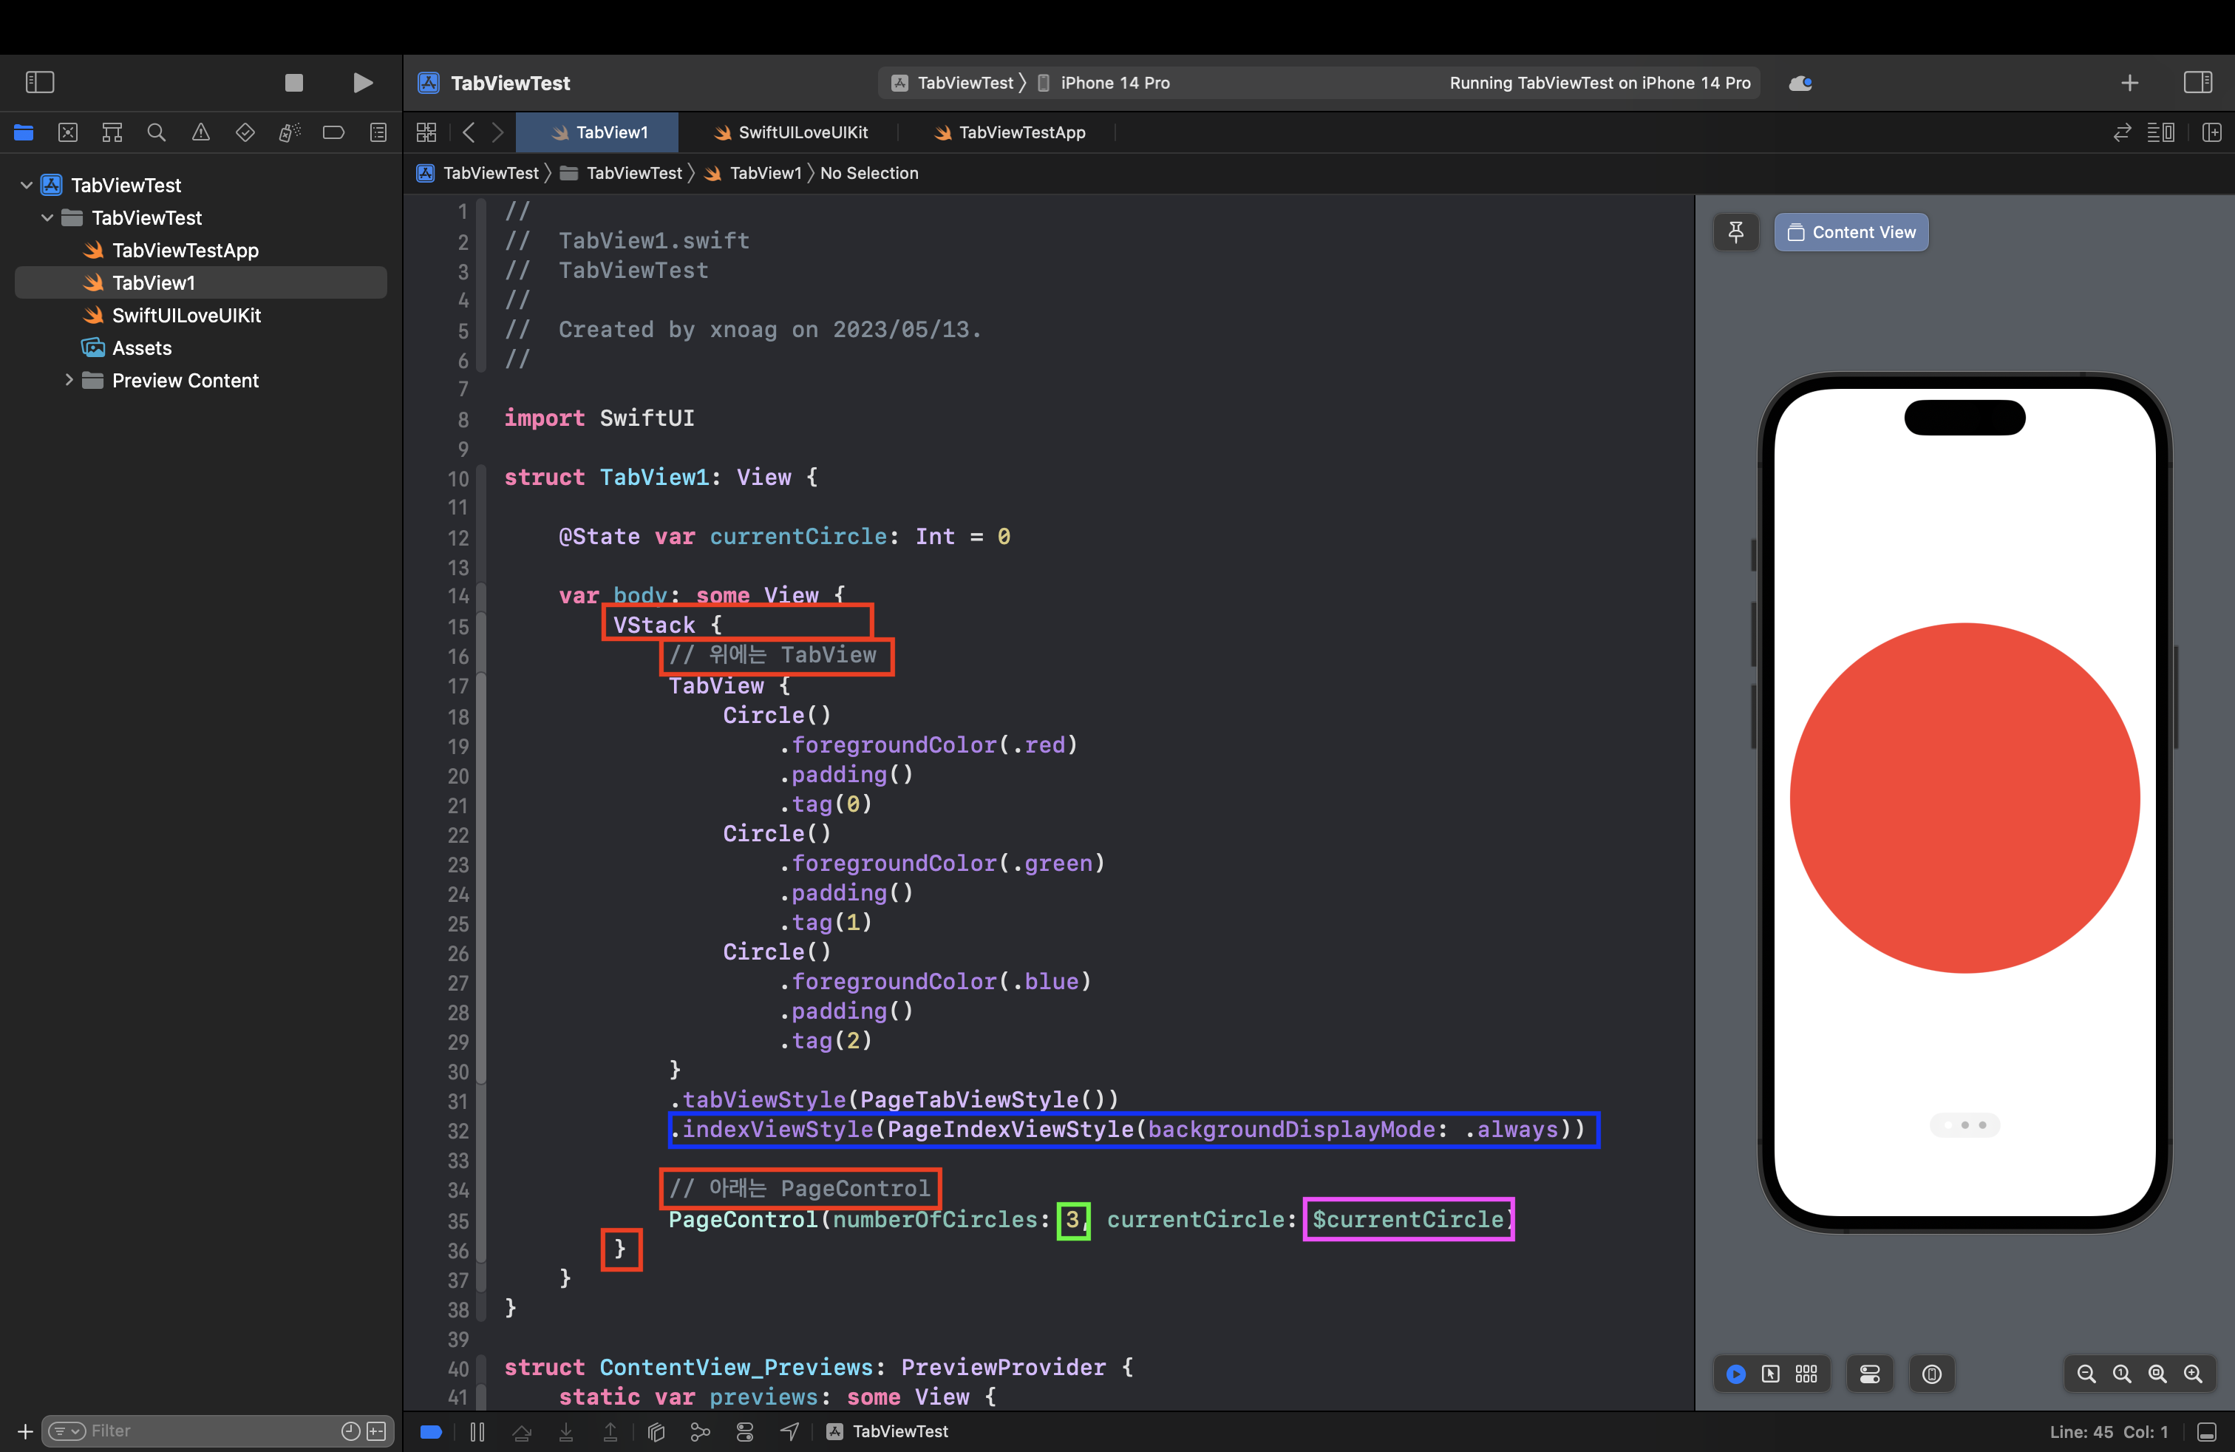
Task: Pause program execution in debug bar
Action: click(477, 1431)
